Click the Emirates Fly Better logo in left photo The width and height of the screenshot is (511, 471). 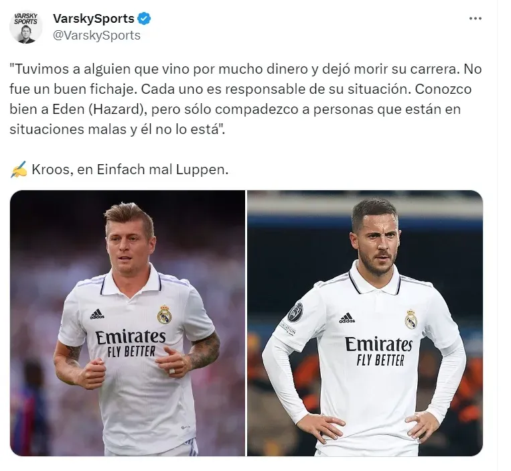coord(131,344)
